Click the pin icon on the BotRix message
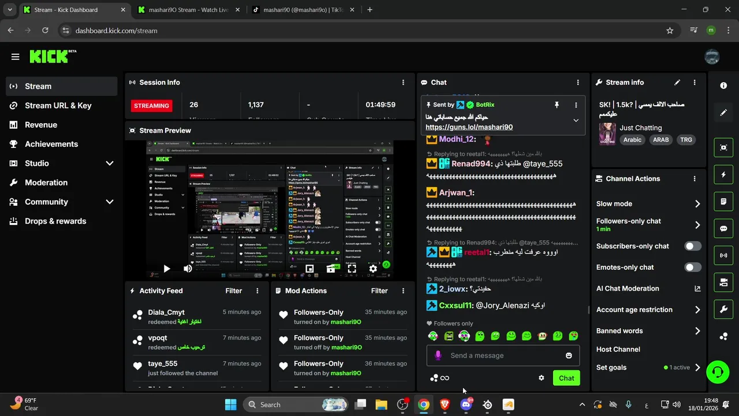The height and width of the screenshot is (416, 739). click(557, 105)
